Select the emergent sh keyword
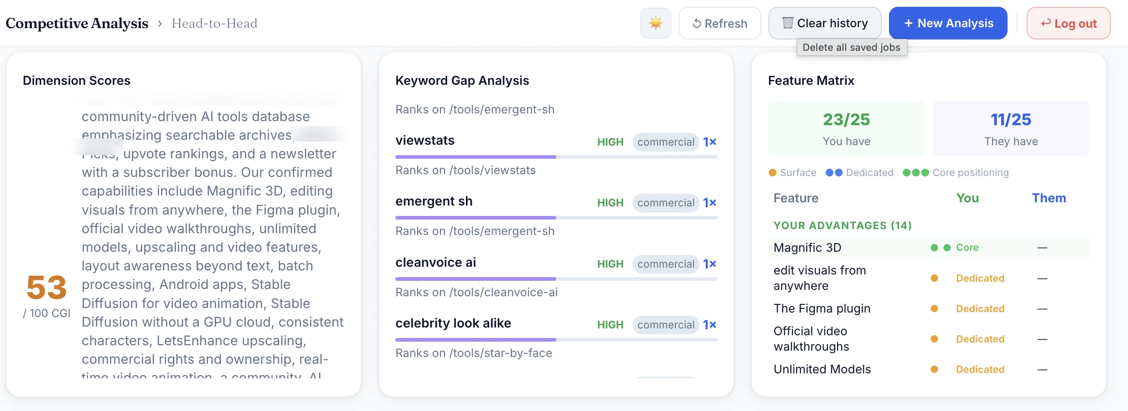Image resolution: width=1128 pixels, height=411 pixels. pos(434,201)
